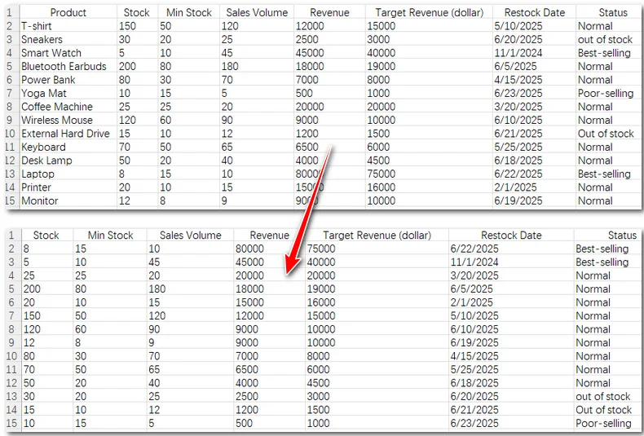644x436 pixels.
Task: Click the Status header in the upper table
Action: [x=610, y=12]
